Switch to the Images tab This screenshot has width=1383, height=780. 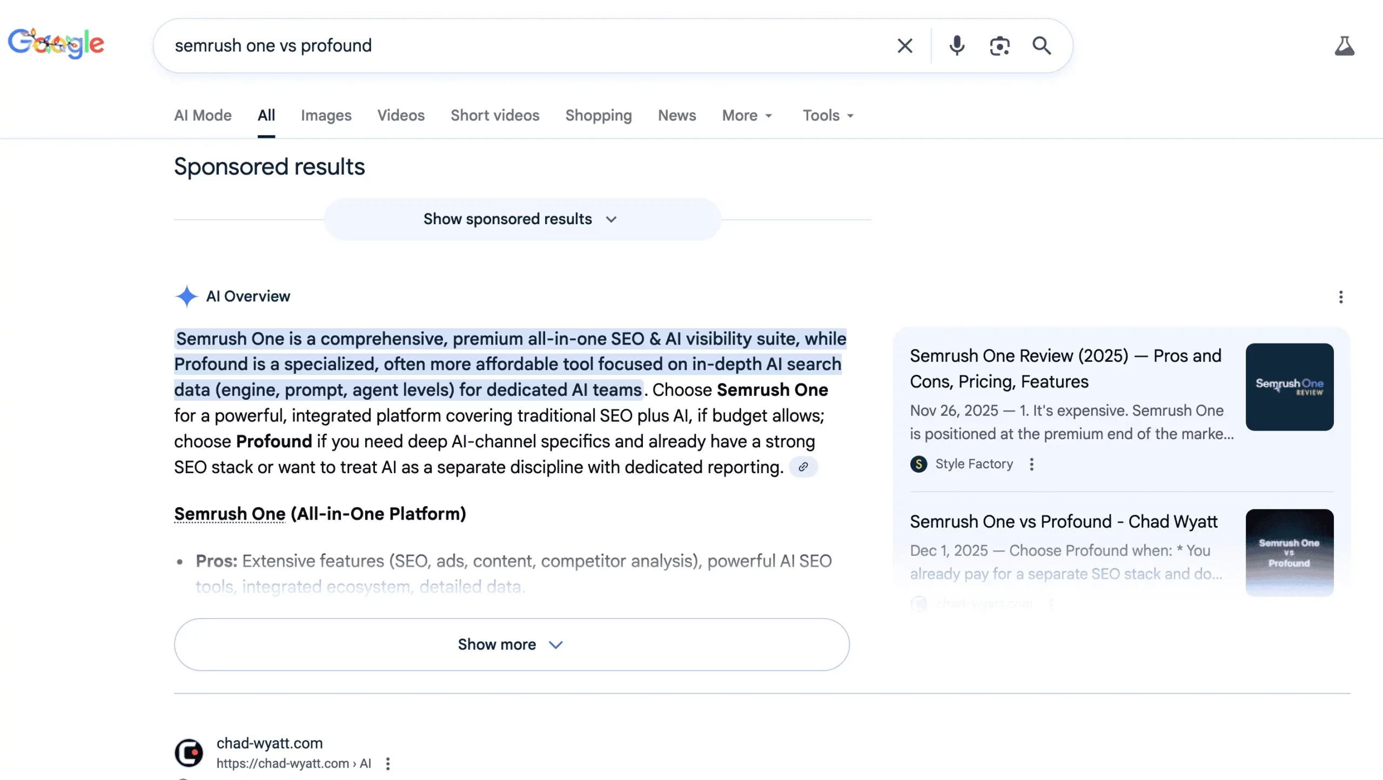tap(326, 116)
